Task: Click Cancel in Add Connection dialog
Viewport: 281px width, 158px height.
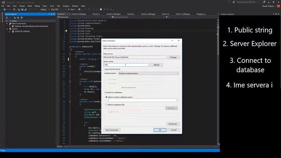Action: pos(174,130)
